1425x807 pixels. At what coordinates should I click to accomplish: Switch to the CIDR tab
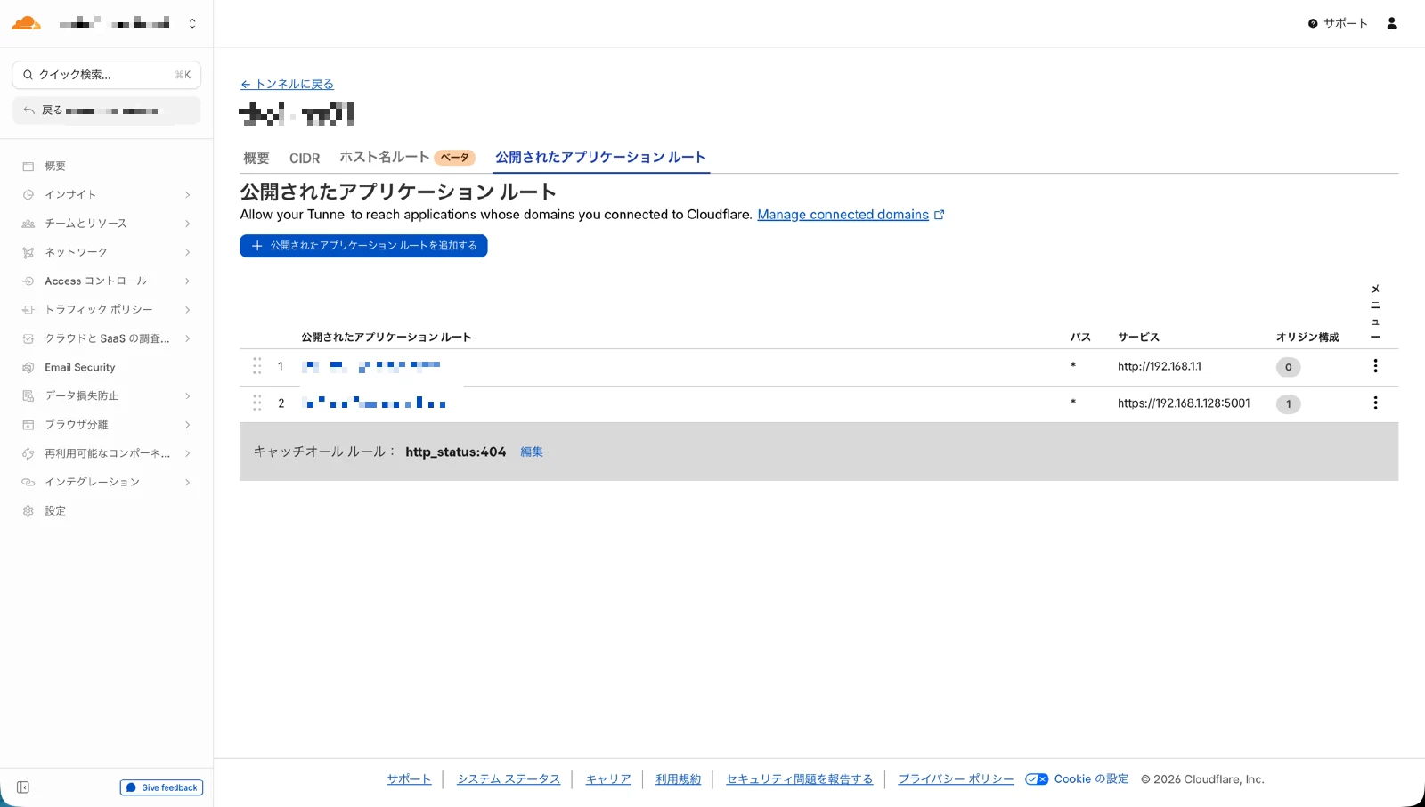coord(305,158)
